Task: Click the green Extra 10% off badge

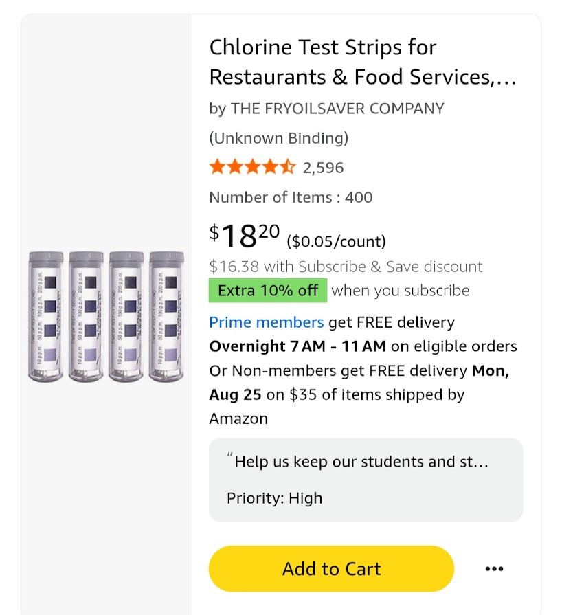Action: [x=268, y=291]
